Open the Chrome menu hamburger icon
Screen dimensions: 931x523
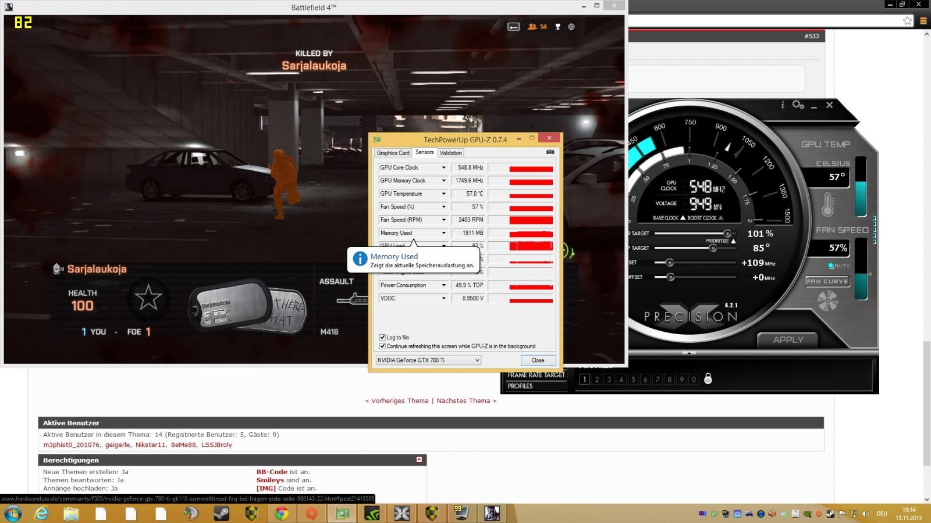(x=923, y=21)
